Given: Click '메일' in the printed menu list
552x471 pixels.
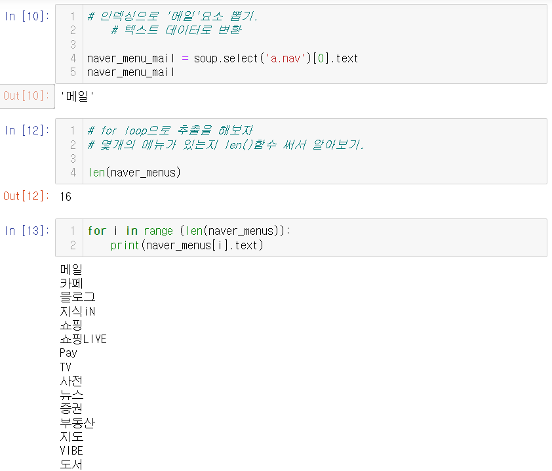Looking at the screenshot, I should pos(71,270).
